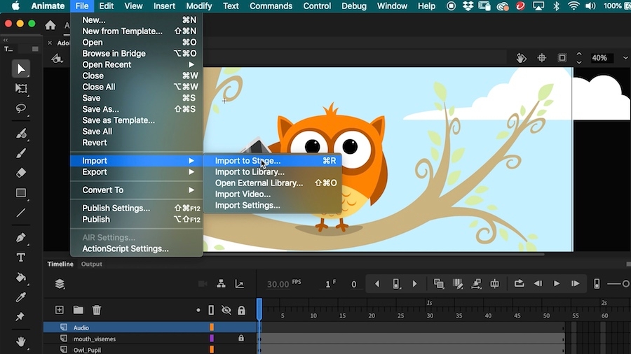Delete layer with trash icon
The image size is (631, 354).
97,310
